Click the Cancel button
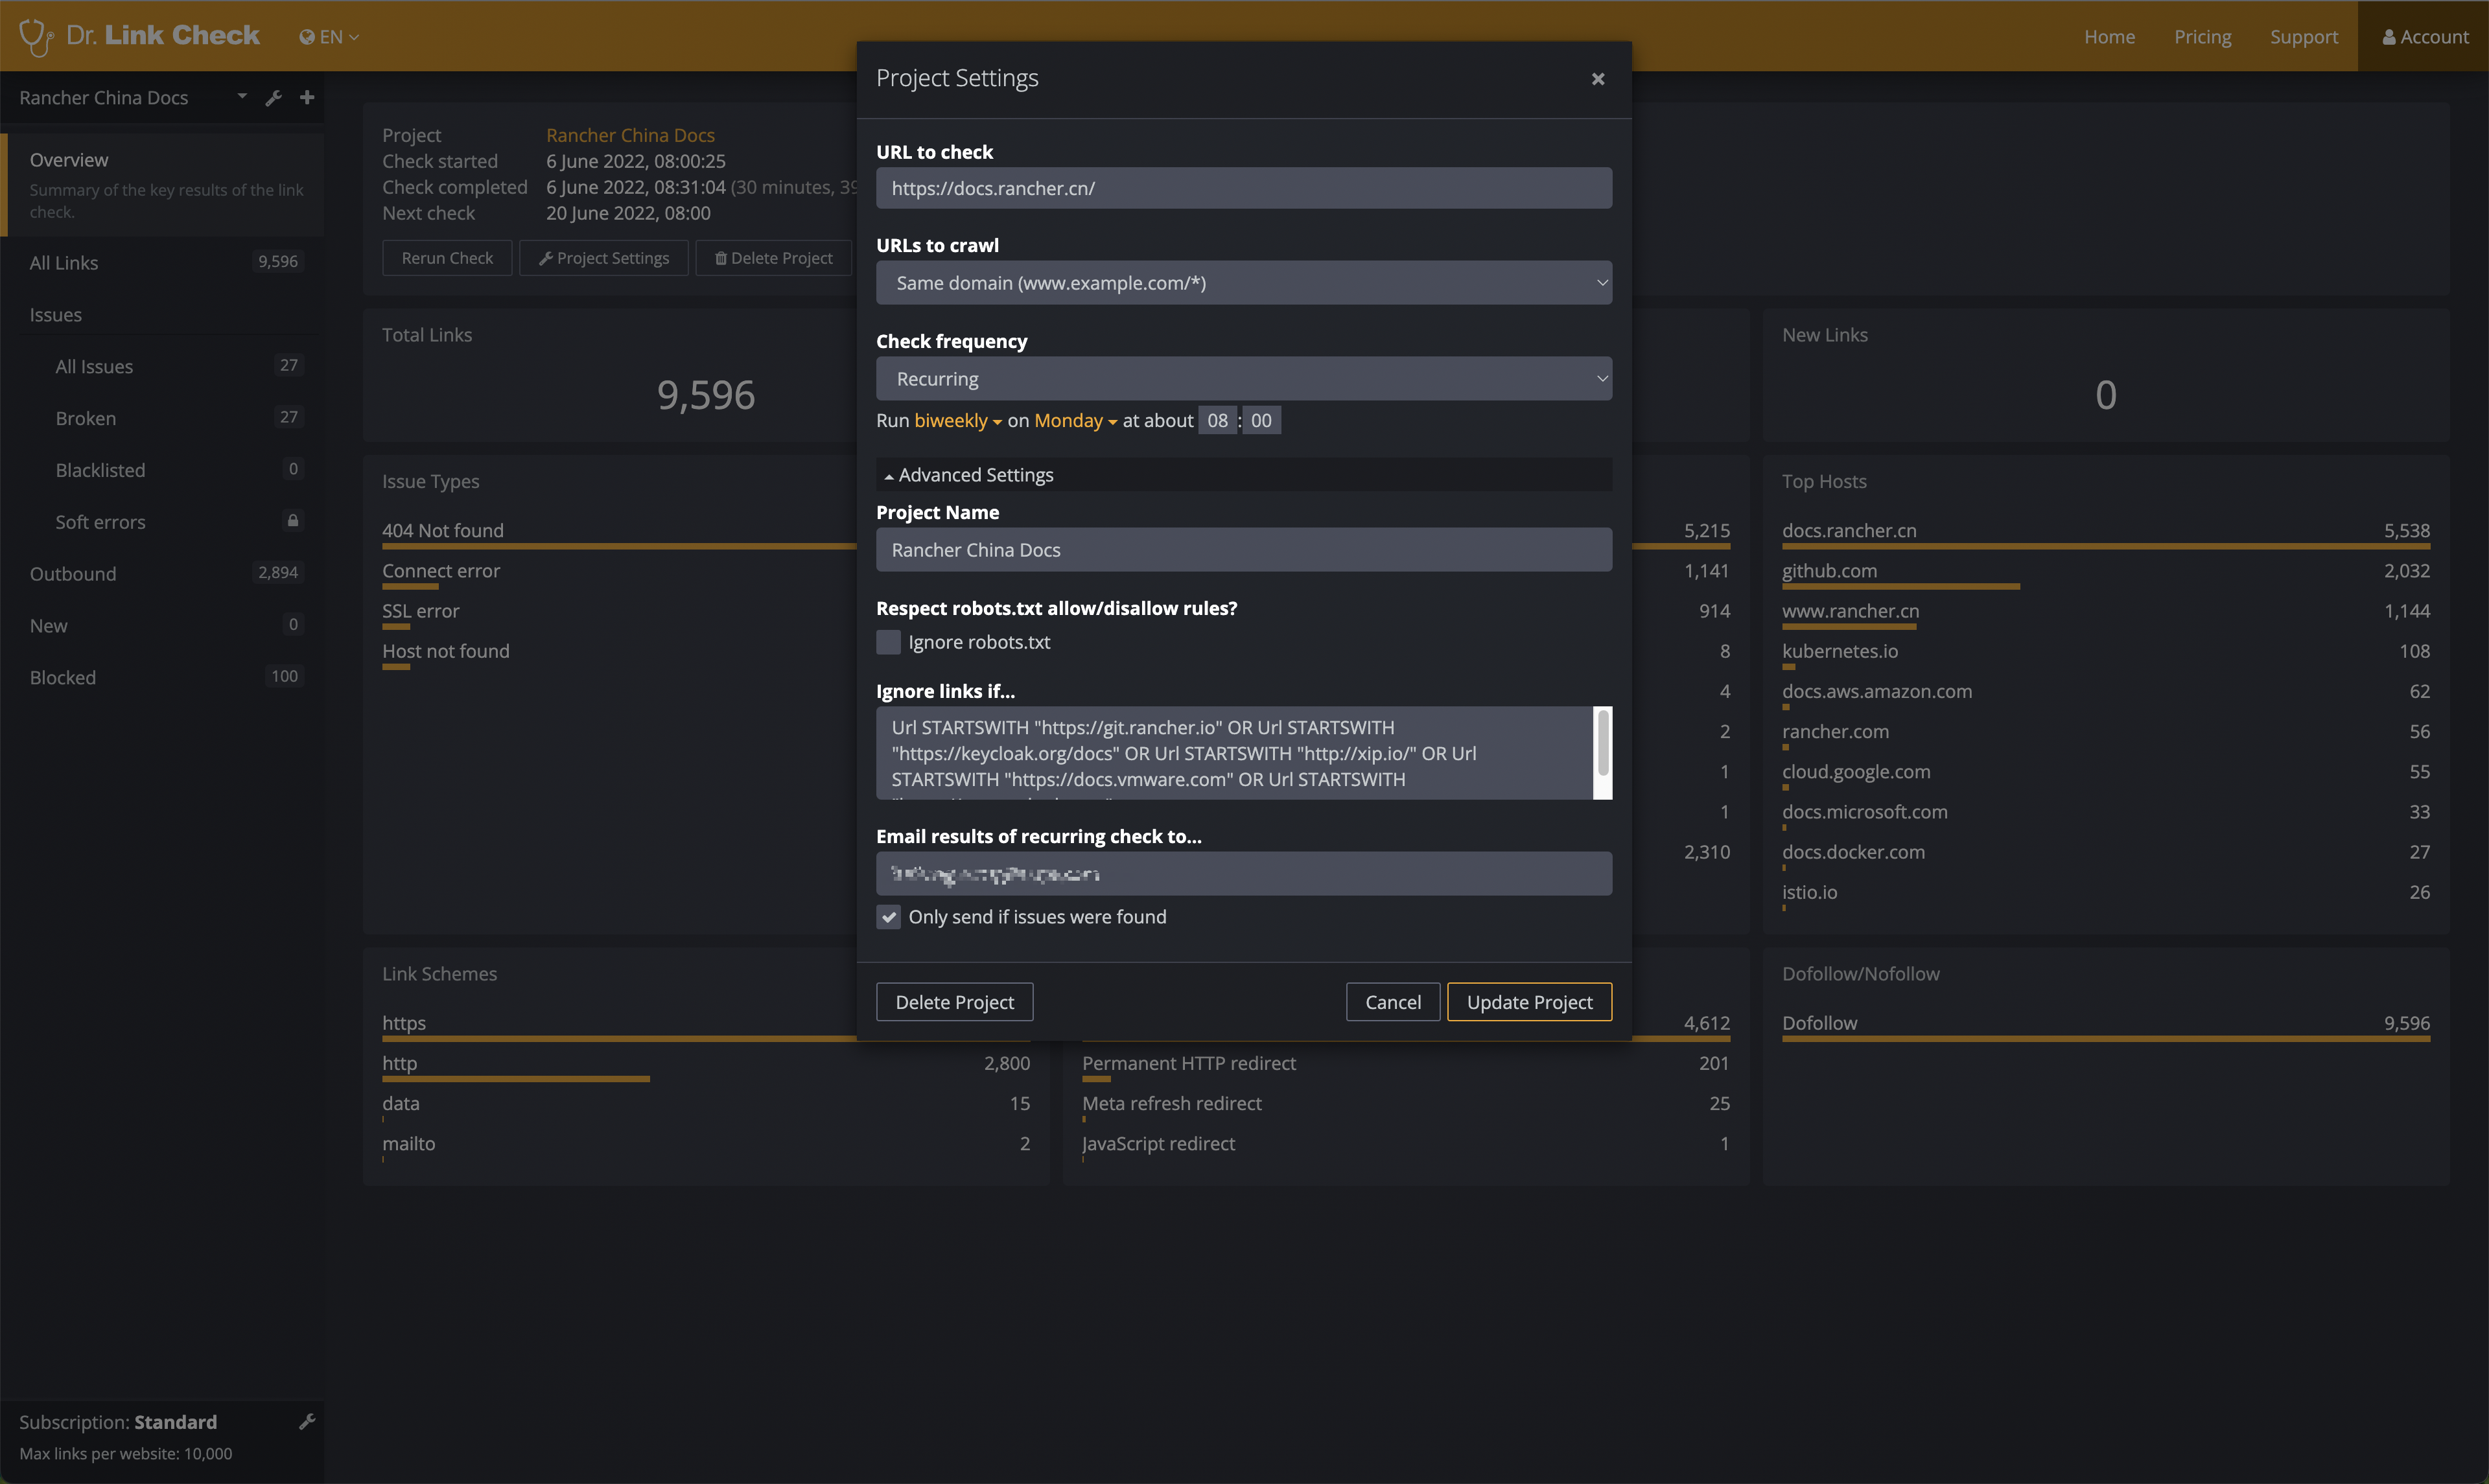 1392,1002
